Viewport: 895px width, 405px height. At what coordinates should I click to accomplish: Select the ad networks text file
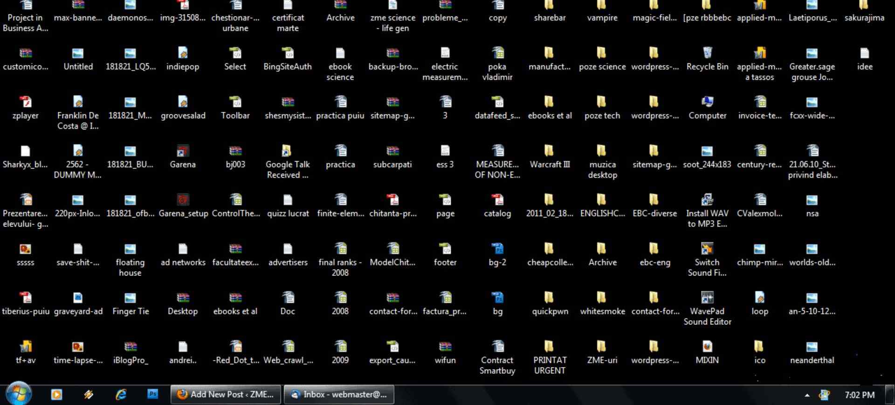pyautogui.click(x=183, y=254)
